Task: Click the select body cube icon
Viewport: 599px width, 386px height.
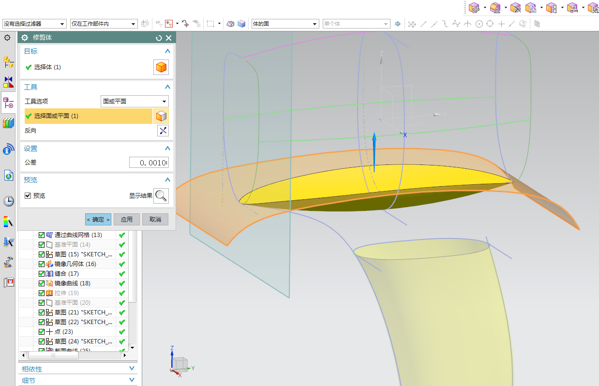Action: coord(161,67)
